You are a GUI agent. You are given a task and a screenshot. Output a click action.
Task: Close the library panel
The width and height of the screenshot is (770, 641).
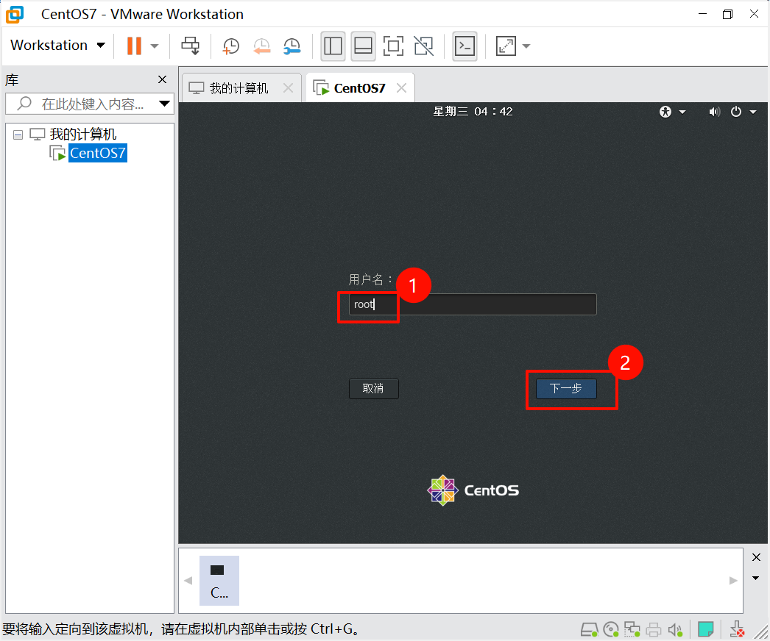click(x=163, y=79)
